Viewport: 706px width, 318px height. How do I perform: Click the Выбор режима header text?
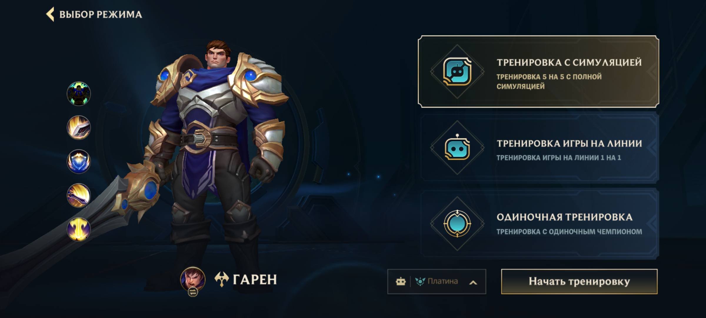coord(101,14)
